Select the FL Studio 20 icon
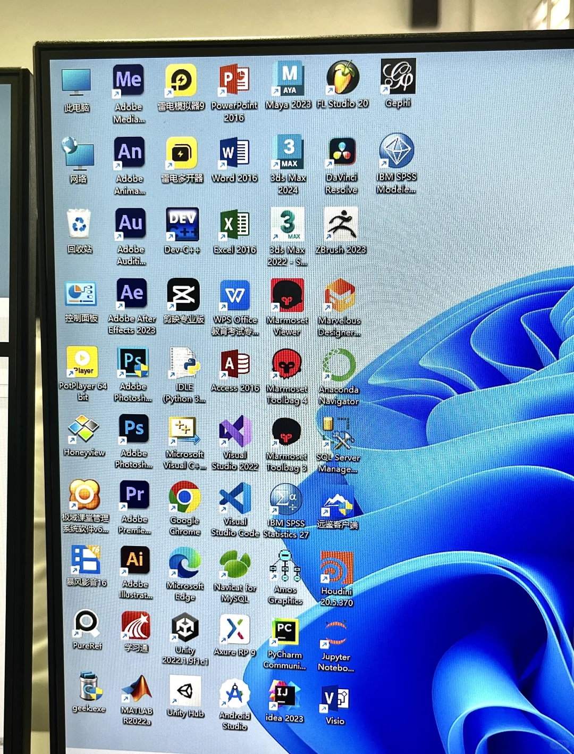The width and height of the screenshot is (574, 754). coord(343,78)
